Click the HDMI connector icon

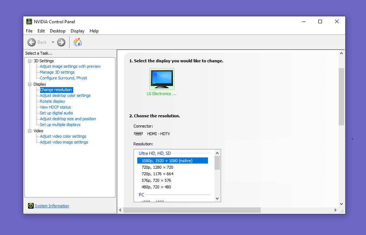click(138, 134)
